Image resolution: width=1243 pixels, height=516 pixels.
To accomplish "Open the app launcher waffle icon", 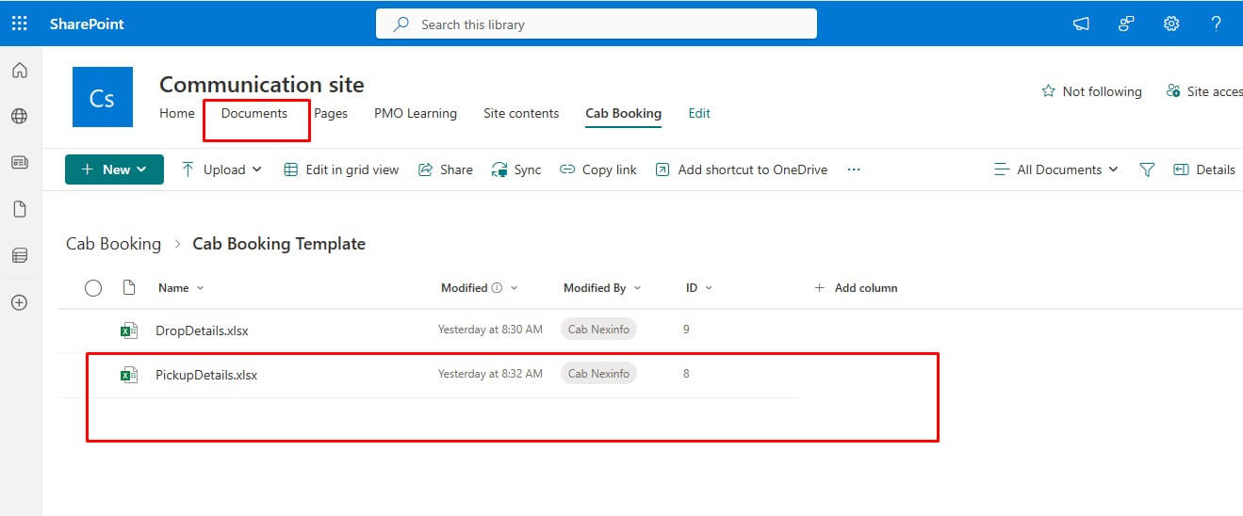I will tap(19, 24).
